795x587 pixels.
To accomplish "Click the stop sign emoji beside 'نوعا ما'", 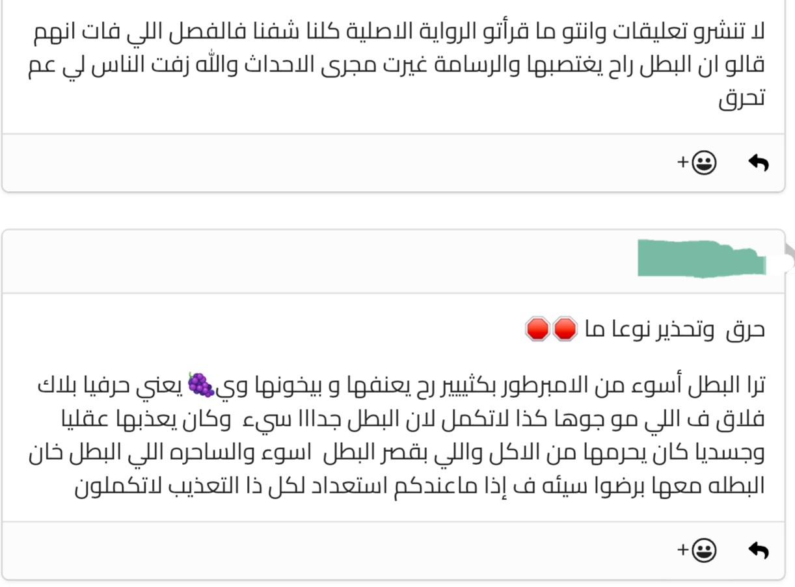I will 565,329.
